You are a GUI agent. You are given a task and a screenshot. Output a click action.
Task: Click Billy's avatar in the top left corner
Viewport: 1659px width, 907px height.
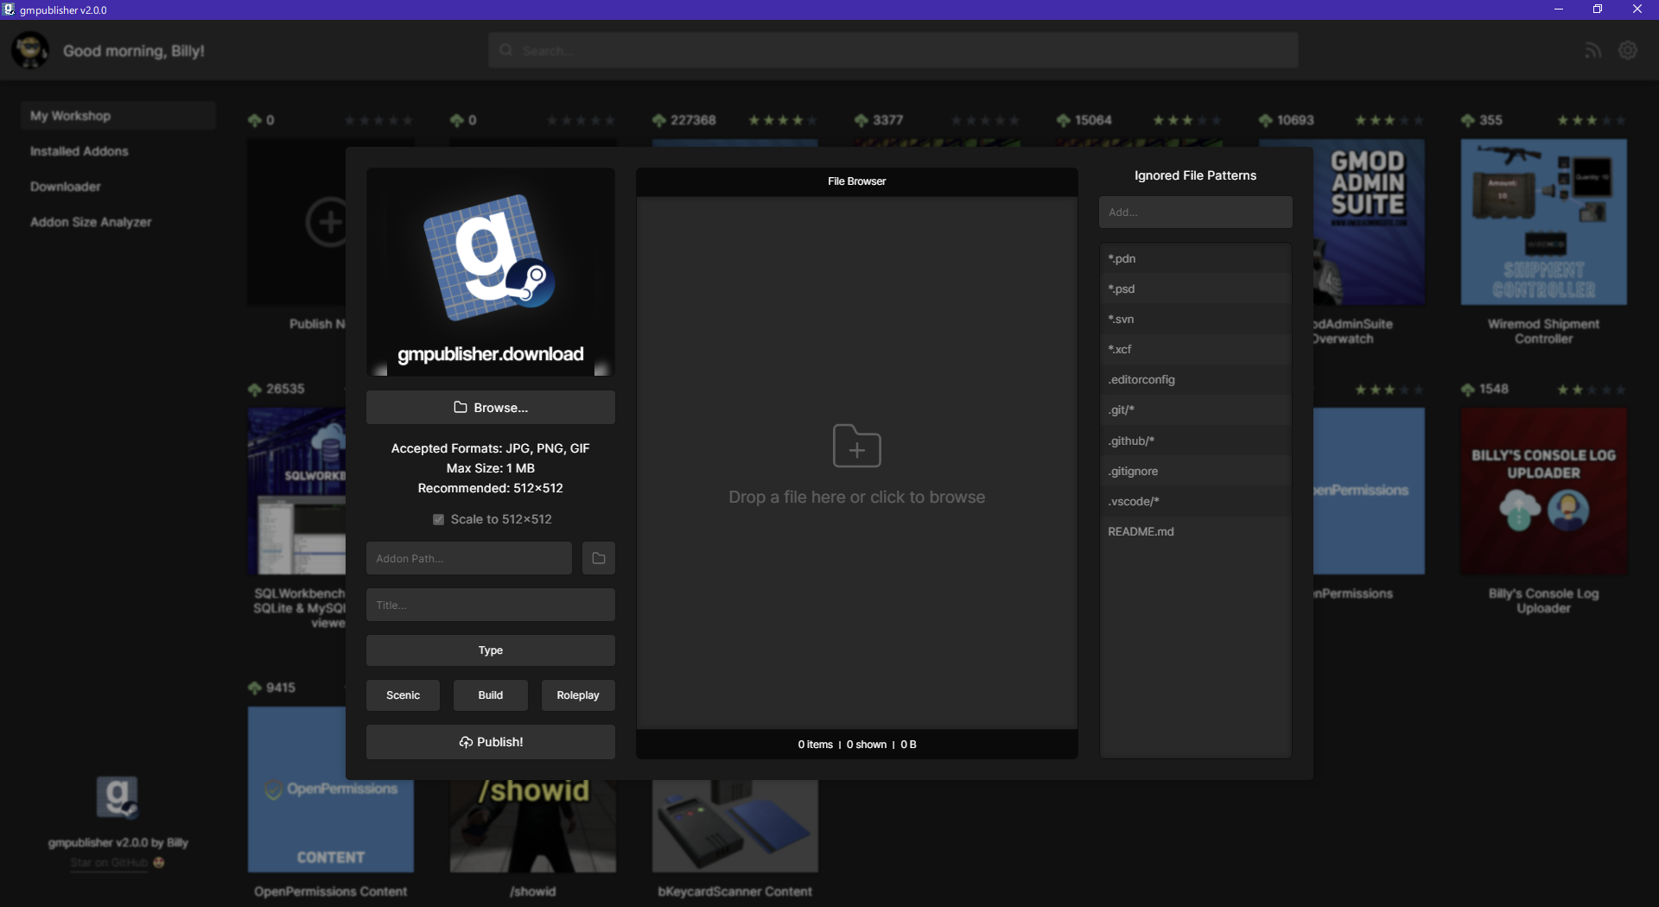click(x=30, y=49)
